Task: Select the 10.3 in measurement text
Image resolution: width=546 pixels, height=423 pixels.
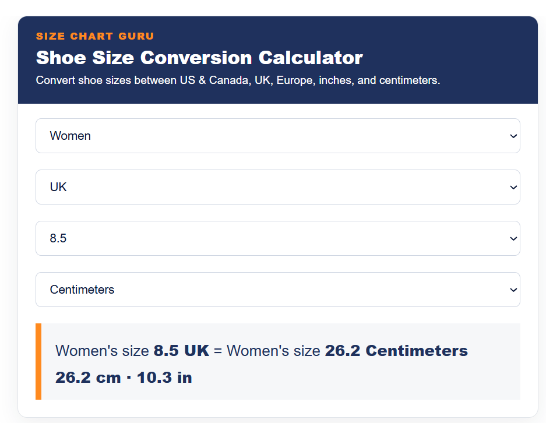Action: pyautogui.click(x=164, y=378)
